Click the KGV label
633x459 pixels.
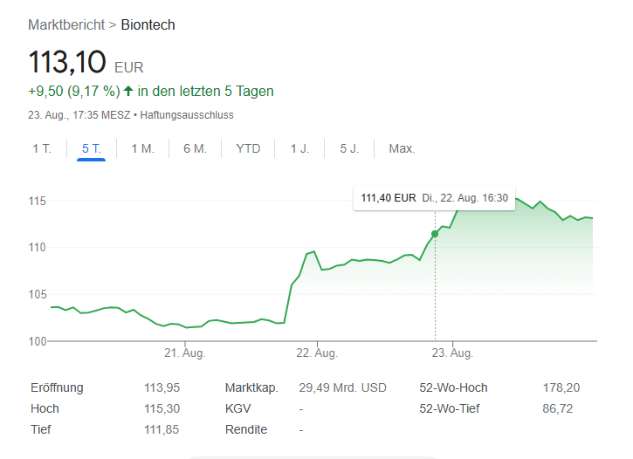tap(237, 408)
